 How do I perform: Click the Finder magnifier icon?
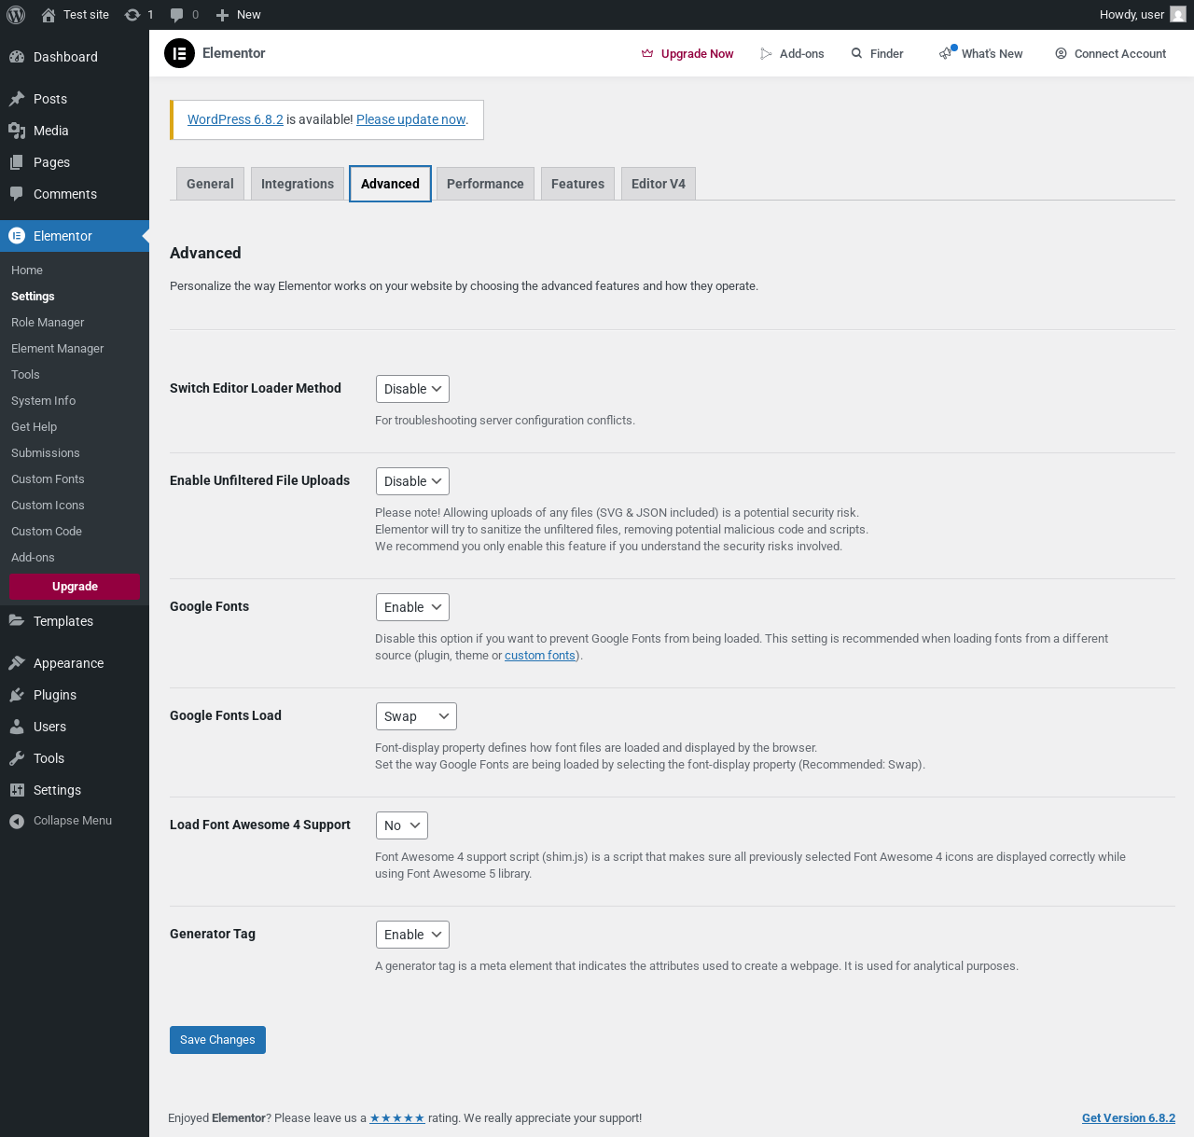[856, 54]
